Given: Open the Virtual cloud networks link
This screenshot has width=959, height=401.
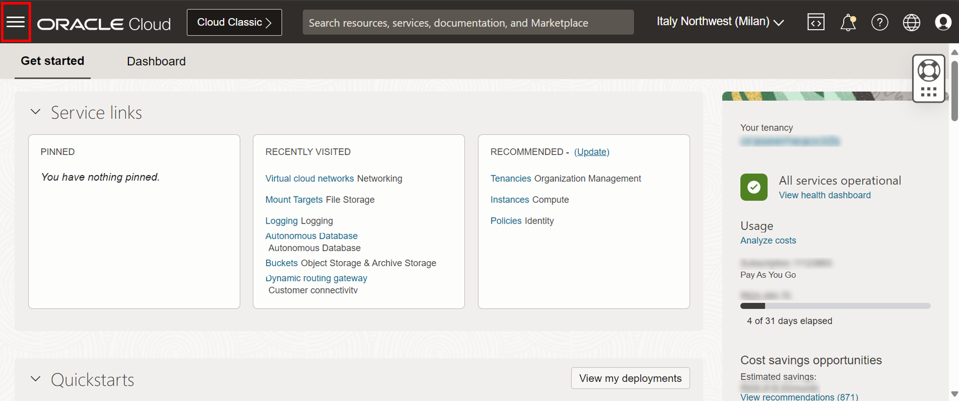Looking at the screenshot, I should pos(309,178).
